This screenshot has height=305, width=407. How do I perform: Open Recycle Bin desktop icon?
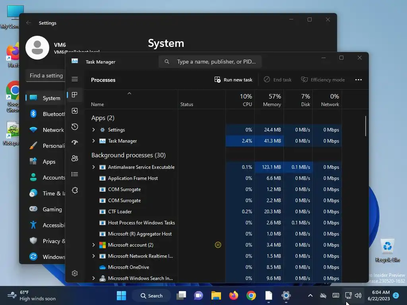coord(387,250)
